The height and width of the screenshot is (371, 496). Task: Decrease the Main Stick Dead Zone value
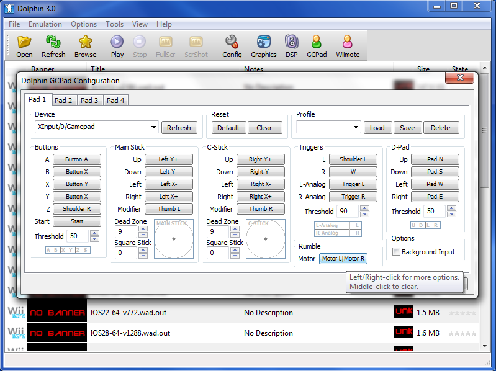142,235
